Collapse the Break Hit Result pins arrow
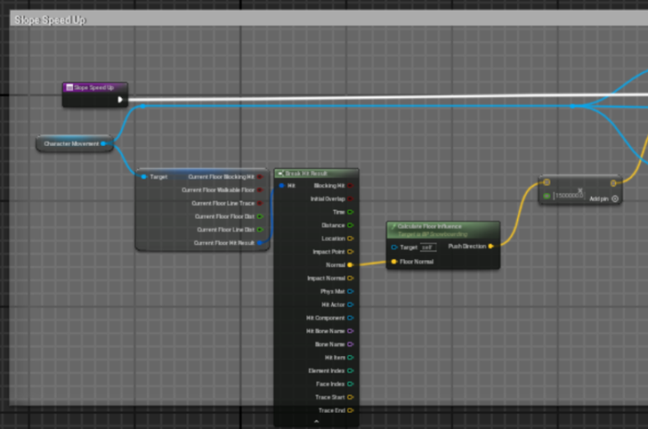The image size is (648, 429). tap(317, 422)
